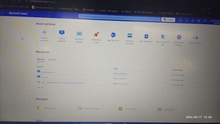Open the account menu in the top-right corner
220x124 pixels.
click(215, 21)
